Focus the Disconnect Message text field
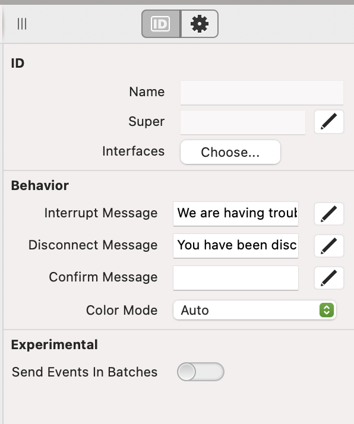Screen dimensions: 354x424 pyautogui.click(x=236, y=246)
